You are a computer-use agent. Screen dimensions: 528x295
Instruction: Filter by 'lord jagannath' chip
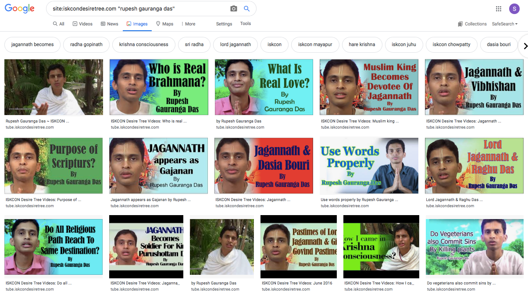tap(235, 44)
